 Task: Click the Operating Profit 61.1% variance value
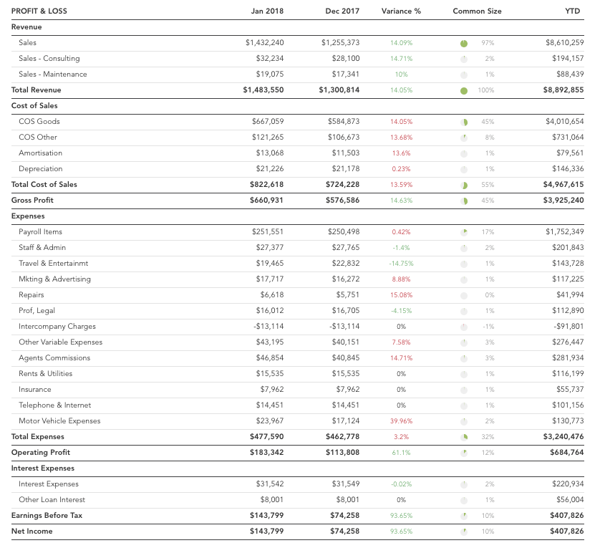click(x=401, y=453)
